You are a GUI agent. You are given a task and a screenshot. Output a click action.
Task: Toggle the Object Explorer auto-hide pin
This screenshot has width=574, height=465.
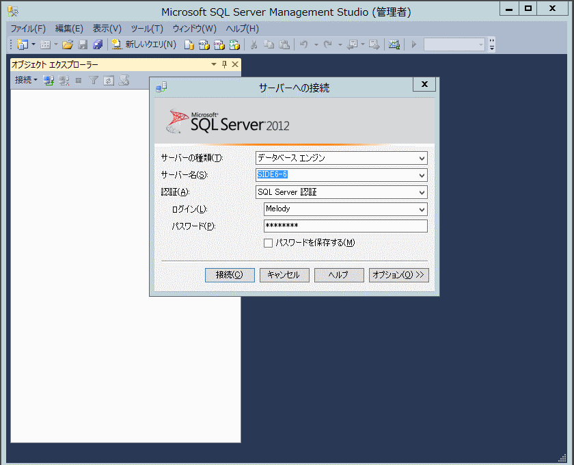224,64
